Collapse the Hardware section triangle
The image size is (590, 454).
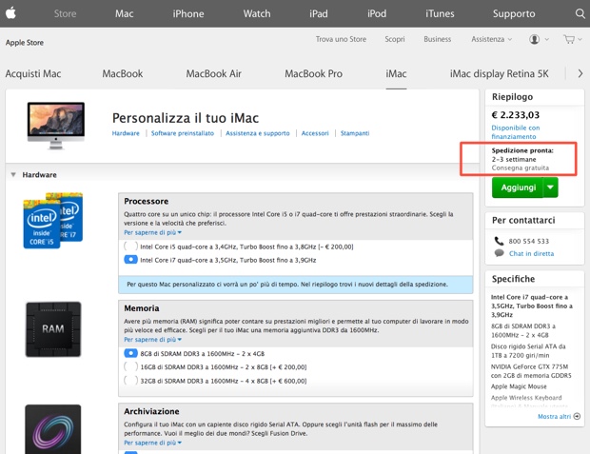coord(13,175)
